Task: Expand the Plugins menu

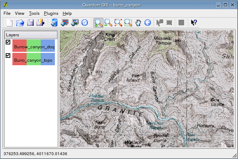Action: pos(51,13)
